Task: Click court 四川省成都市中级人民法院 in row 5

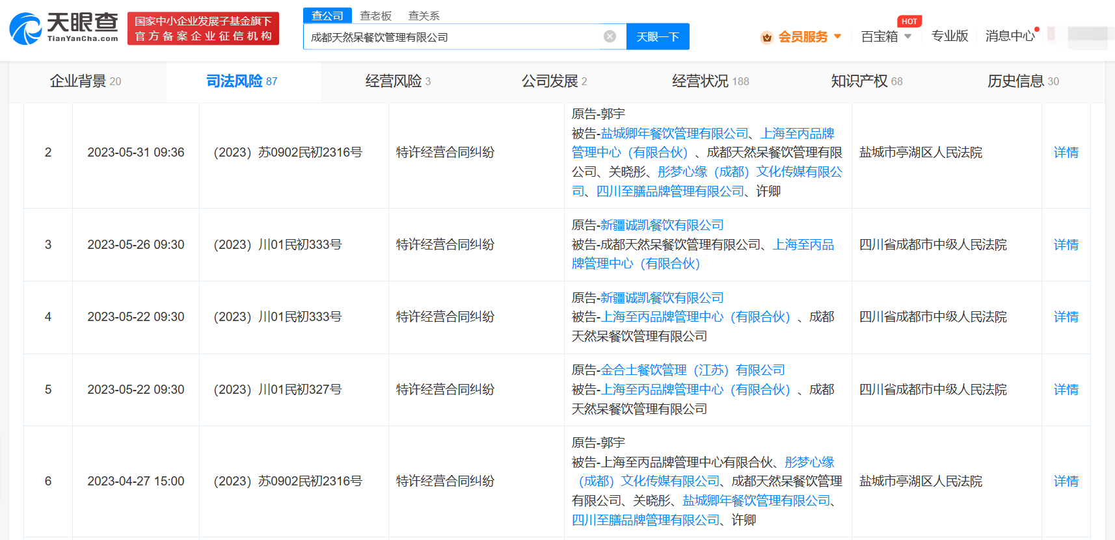Action: tap(934, 390)
